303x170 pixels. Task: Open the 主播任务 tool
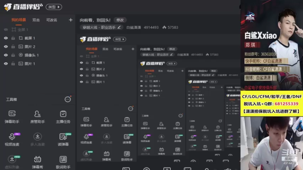pos(63,117)
